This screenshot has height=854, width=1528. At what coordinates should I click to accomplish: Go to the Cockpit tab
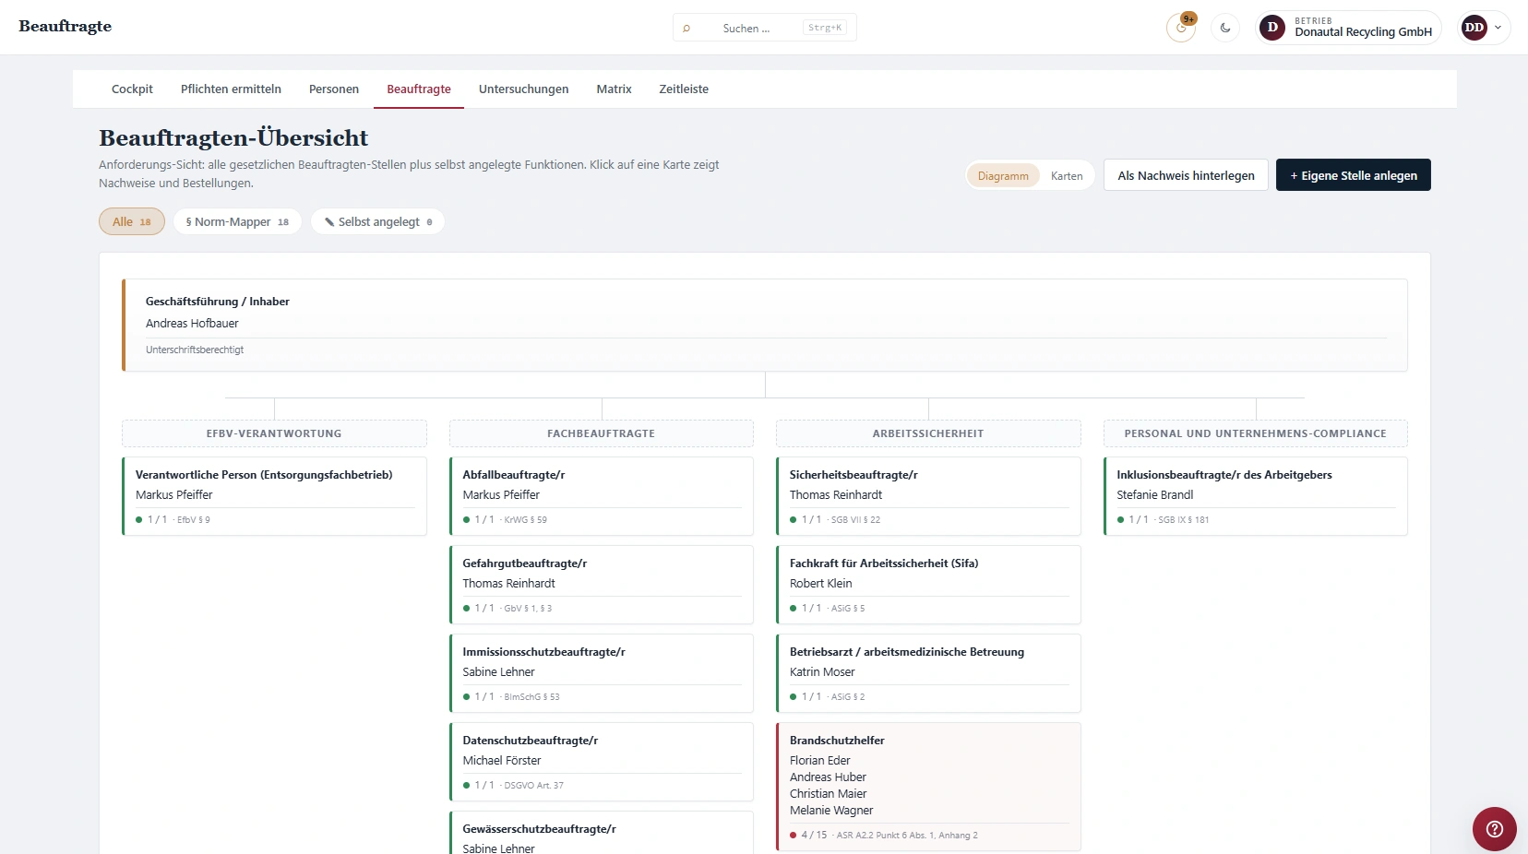132,89
